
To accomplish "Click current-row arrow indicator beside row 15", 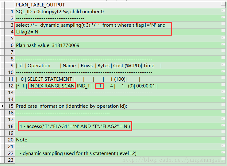I will [x=3, y=106].
